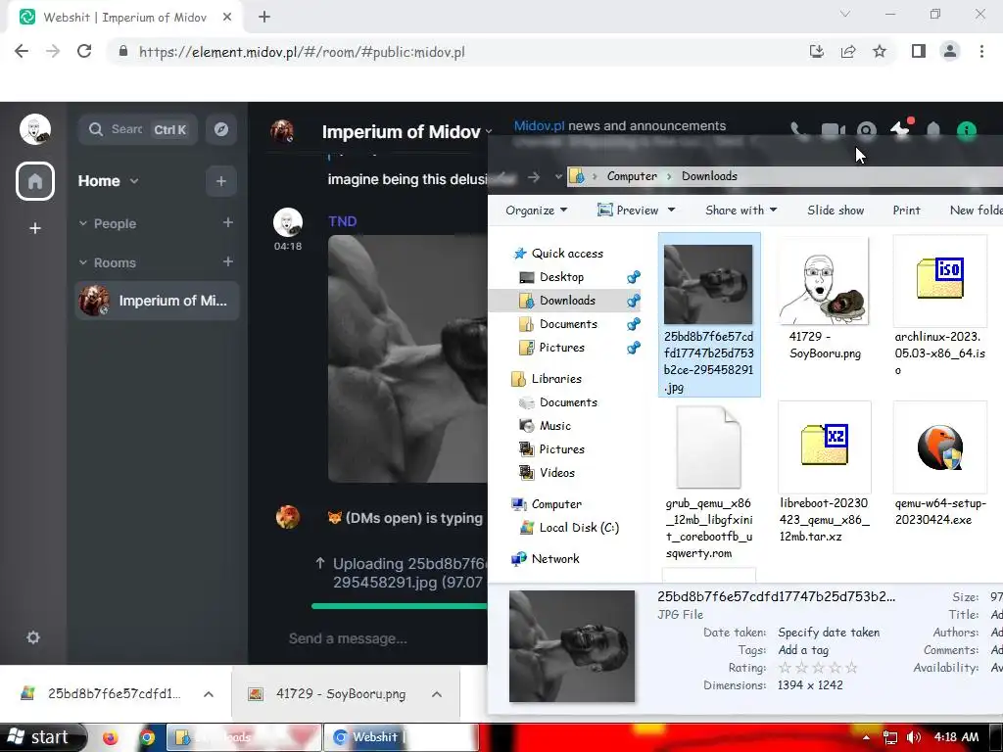Click the upload progress bar
Screen dimensions: 1003x752
tap(400, 606)
